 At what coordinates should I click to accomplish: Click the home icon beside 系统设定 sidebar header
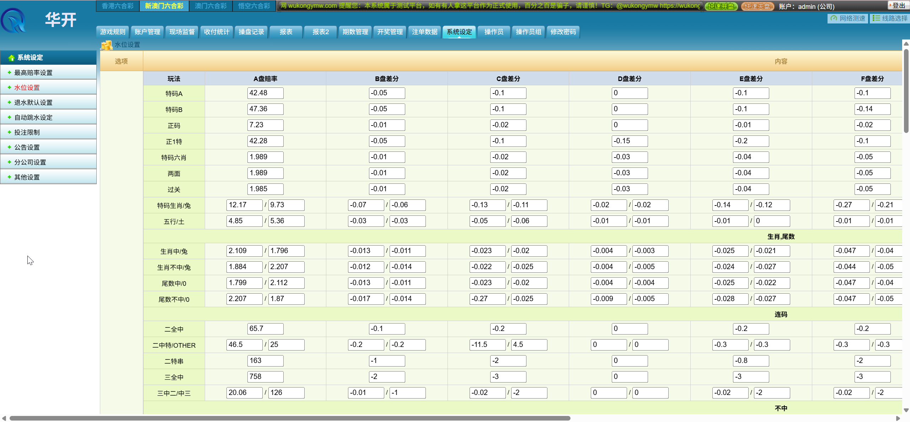[x=11, y=58]
